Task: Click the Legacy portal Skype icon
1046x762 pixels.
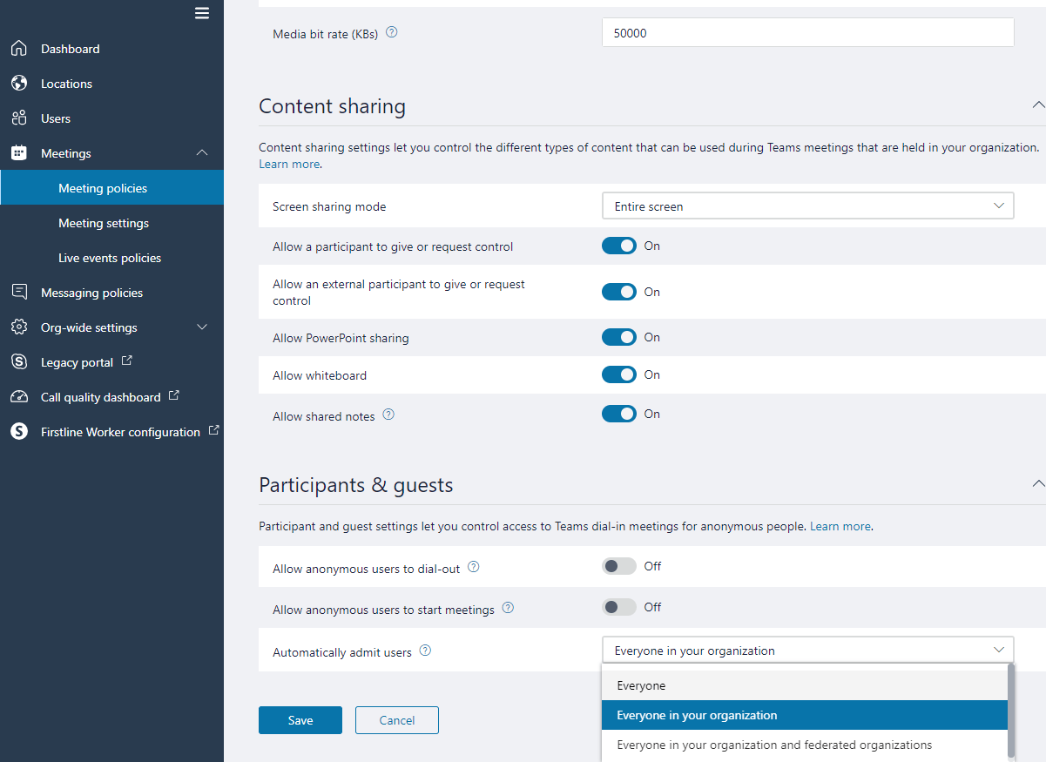Action: (19, 362)
